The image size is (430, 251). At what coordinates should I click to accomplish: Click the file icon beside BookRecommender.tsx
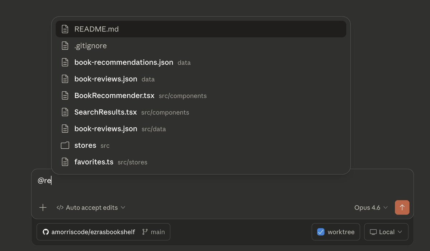point(65,96)
